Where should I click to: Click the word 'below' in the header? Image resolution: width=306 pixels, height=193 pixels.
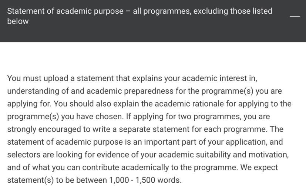pyautogui.click(x=18, y=21)
